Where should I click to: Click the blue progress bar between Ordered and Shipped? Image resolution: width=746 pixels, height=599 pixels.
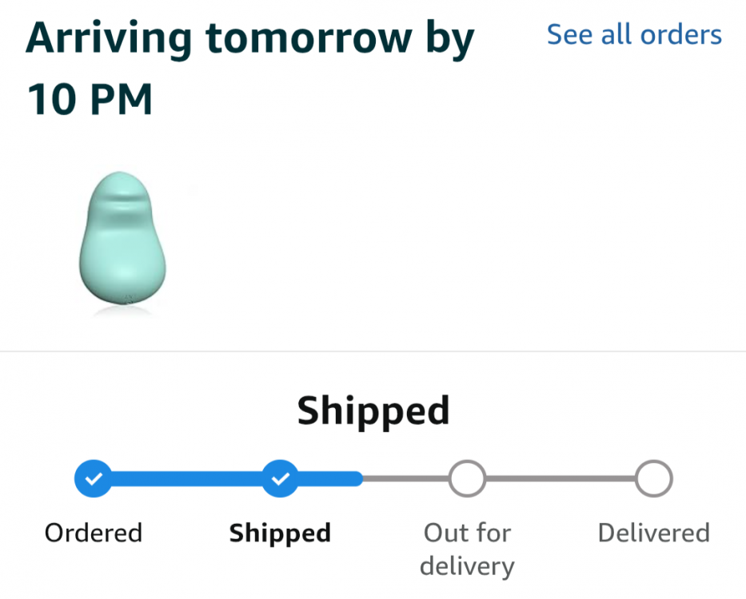click(186, 479)
